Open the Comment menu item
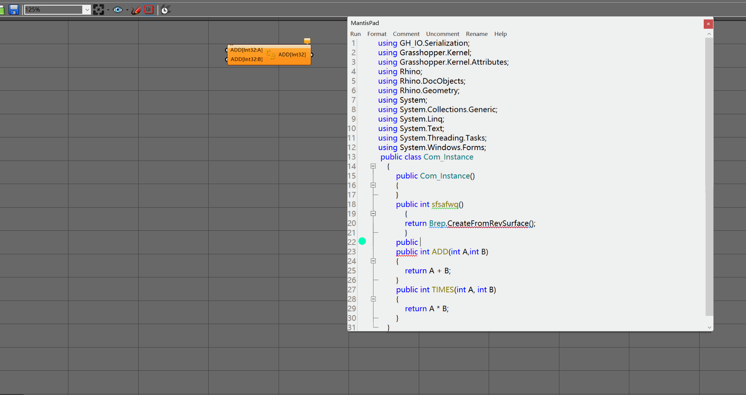The width and height of the screenshot is (746, 395). coord(406,34)
